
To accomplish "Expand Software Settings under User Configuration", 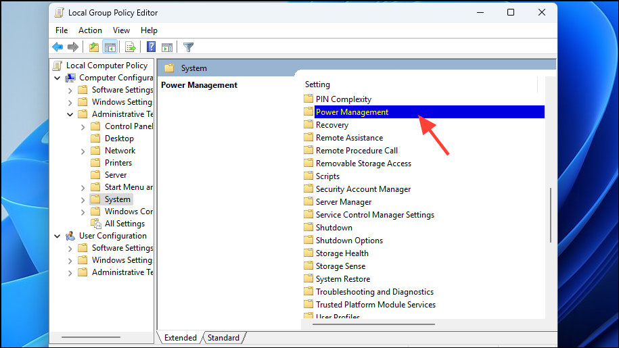I will click(x=70, y=249).
